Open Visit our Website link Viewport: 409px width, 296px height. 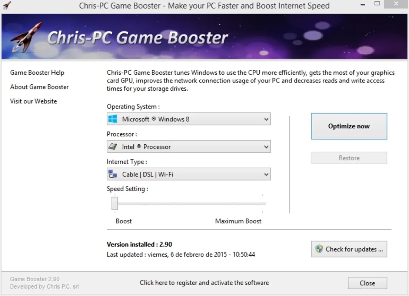tap(33, 101)
